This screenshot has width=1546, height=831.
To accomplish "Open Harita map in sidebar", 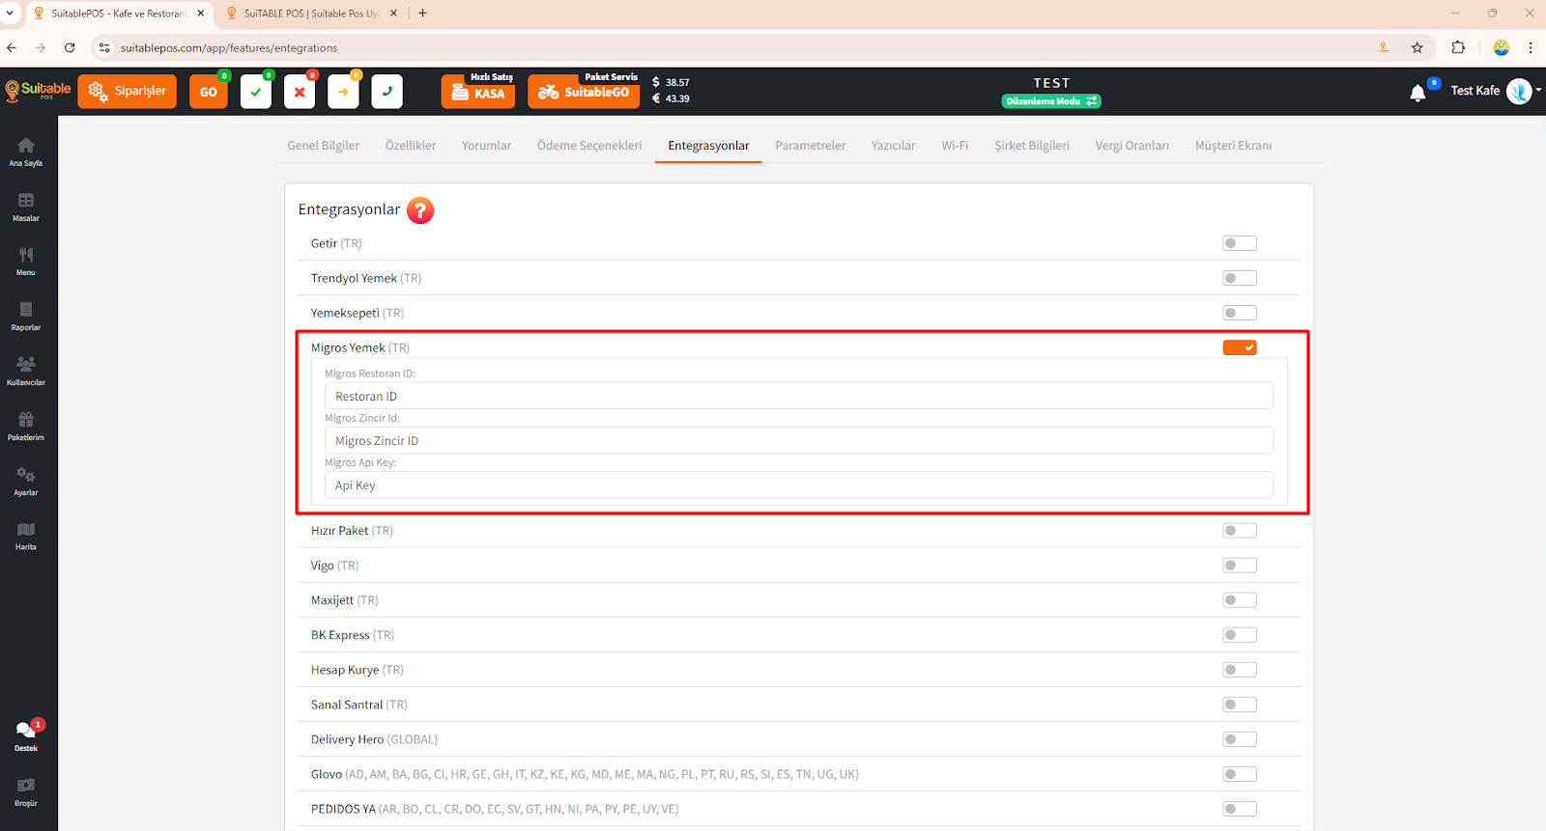I will [26, 535].
